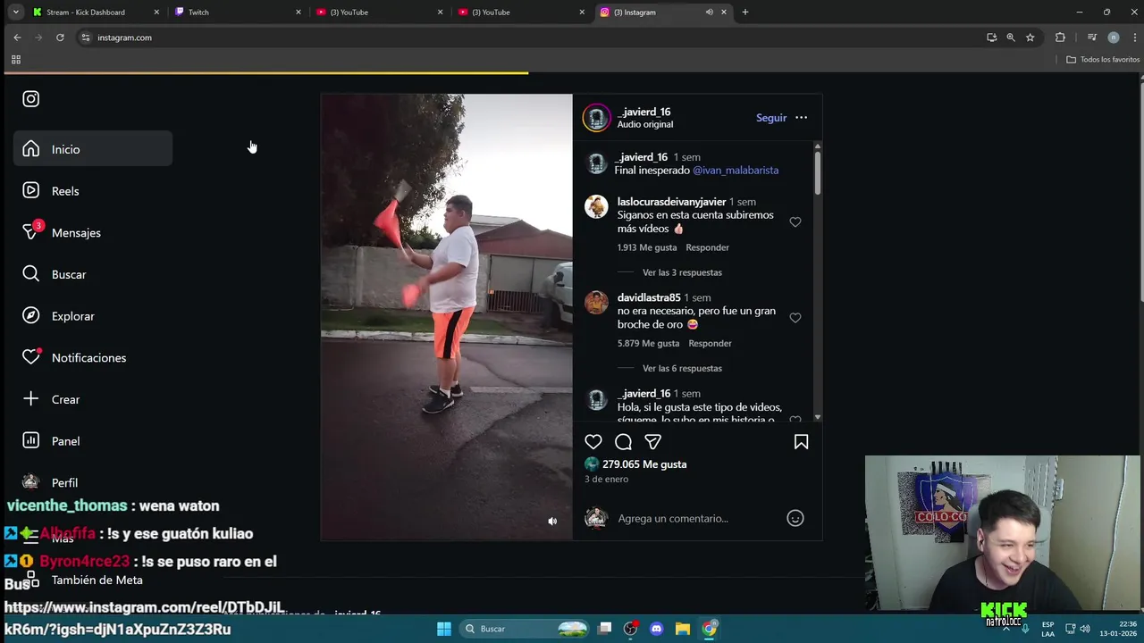Open Inicio in the Instagram sidebar
The image size is (1144, 643).
tap(93, 149)
